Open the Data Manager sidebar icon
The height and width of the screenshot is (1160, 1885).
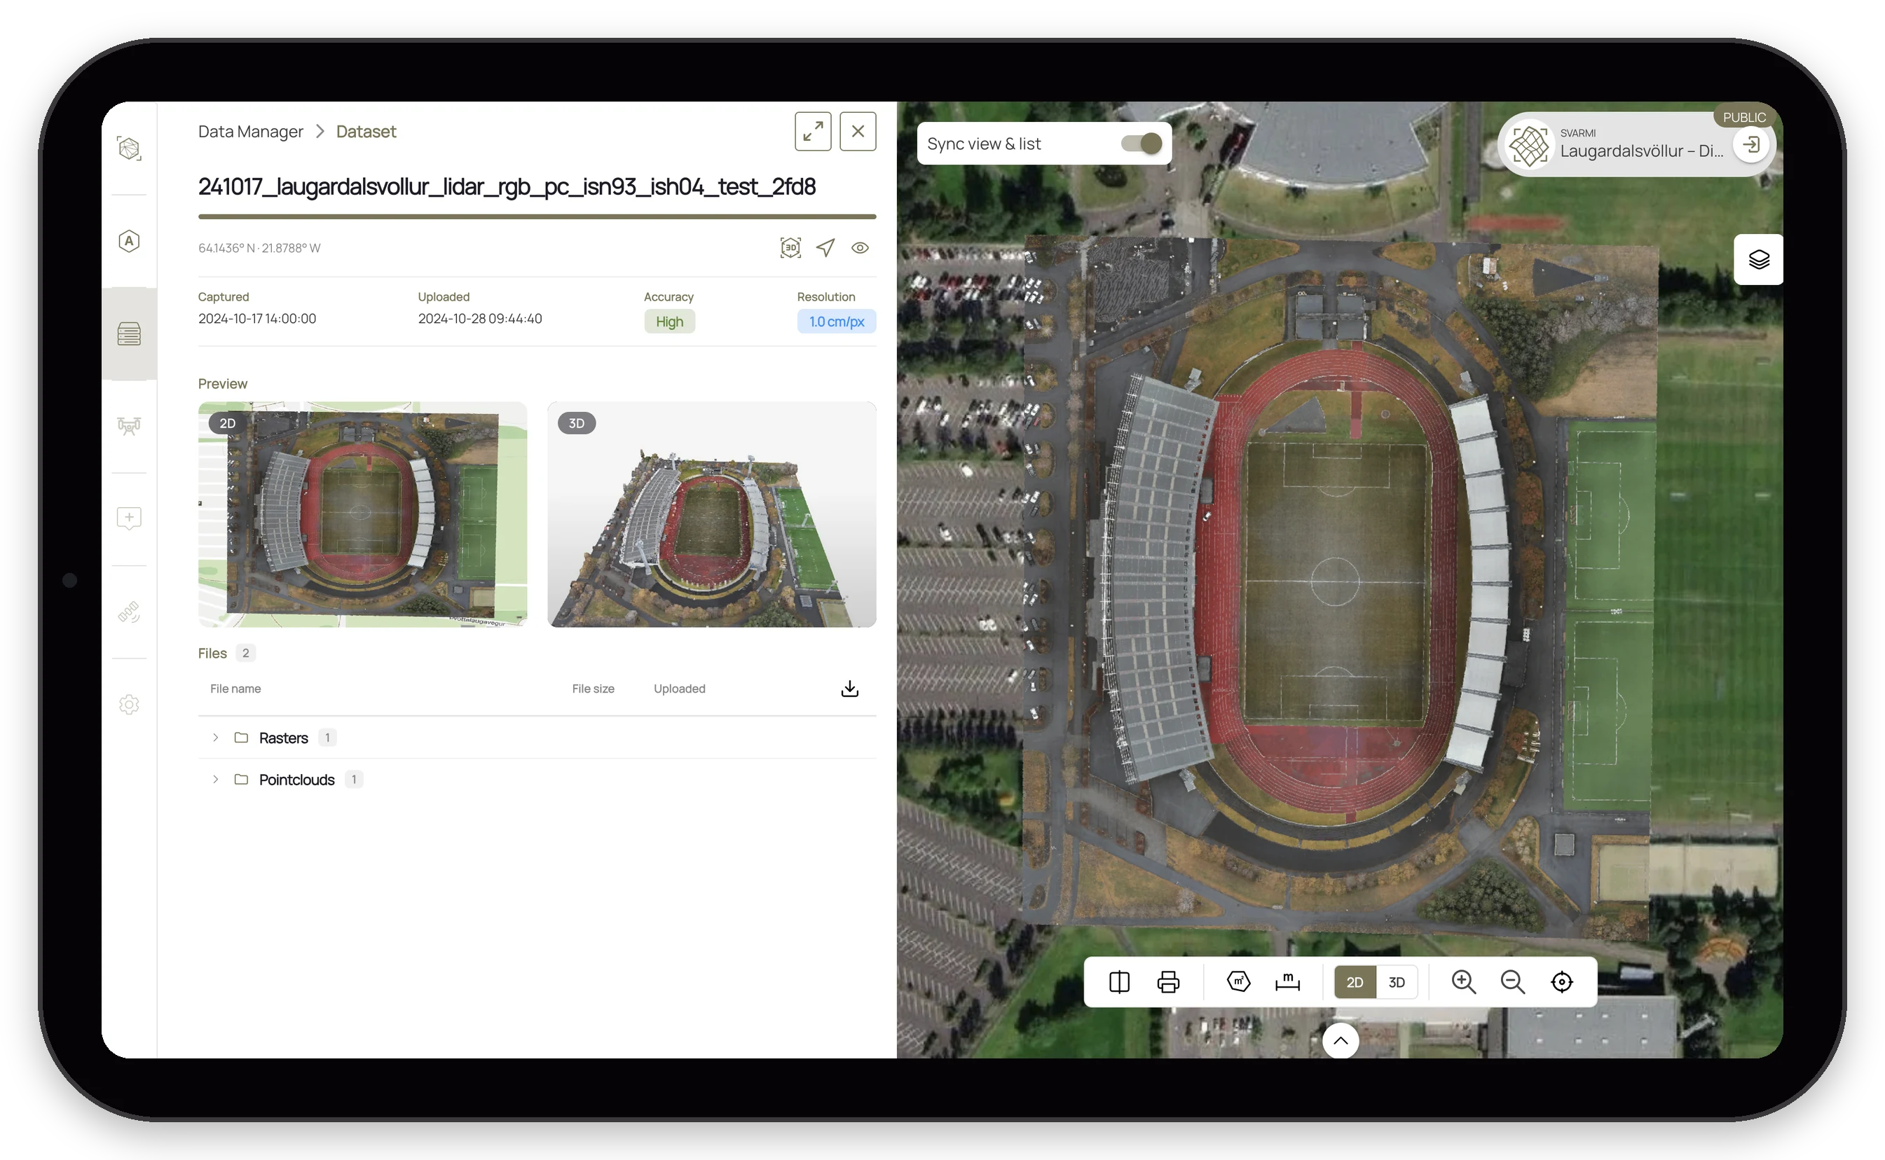pos(129,333)
